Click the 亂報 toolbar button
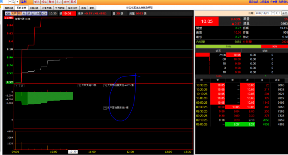The width and height of the screenshot is (288, 155). [74, 2]
